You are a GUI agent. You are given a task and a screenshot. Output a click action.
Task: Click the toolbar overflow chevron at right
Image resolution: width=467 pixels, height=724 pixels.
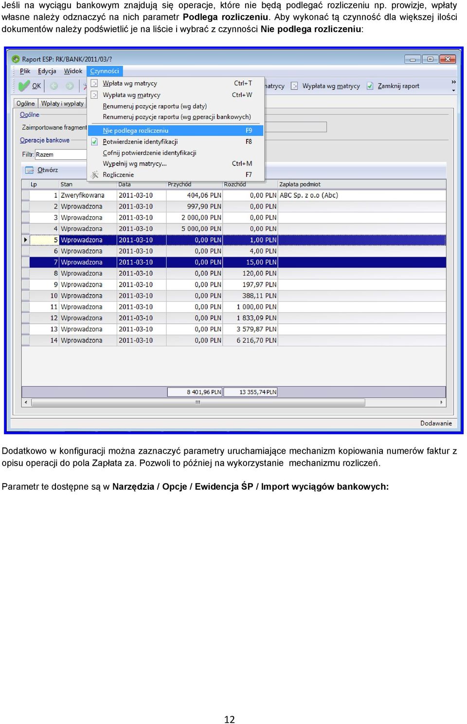453,83
